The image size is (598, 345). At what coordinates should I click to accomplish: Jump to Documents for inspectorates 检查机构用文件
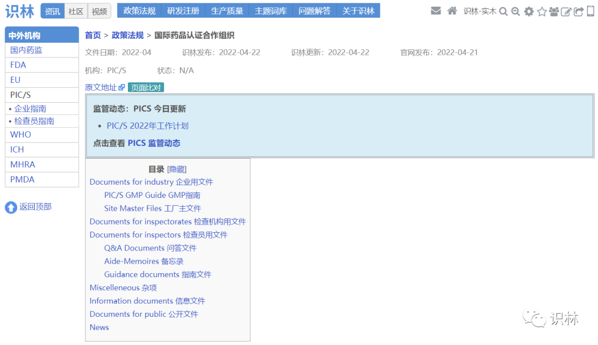[168, 222]
